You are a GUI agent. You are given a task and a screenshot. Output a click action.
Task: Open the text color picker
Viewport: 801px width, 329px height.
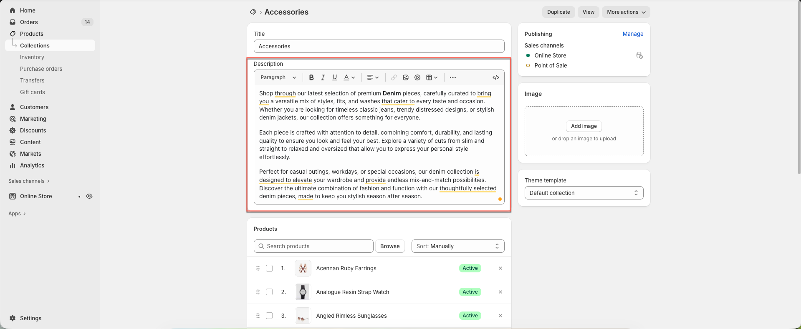click(349, 77)
